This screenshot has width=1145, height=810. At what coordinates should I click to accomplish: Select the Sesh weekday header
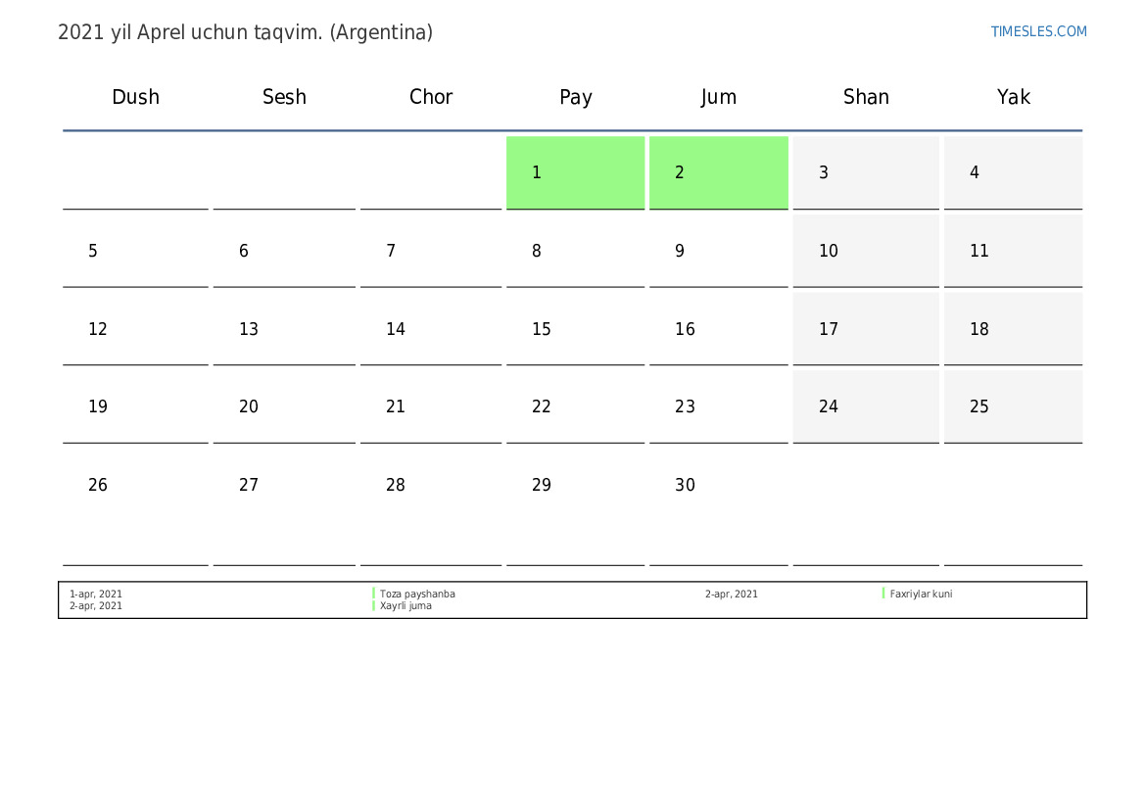pyautogui.click(x=284, y=97)
